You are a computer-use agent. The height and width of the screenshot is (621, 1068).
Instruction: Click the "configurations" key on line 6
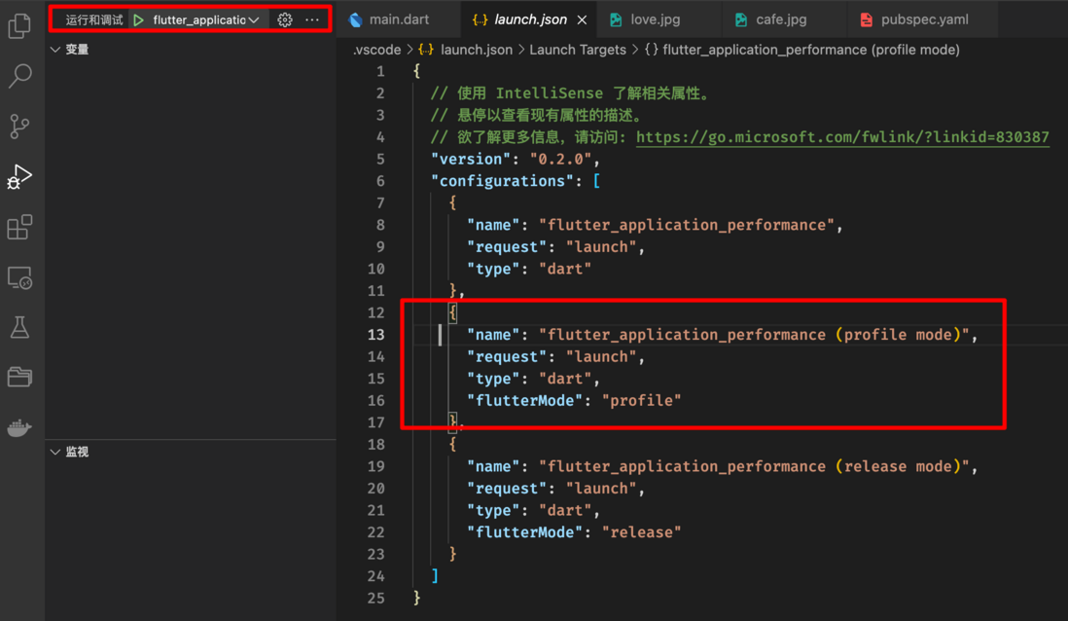click(x=502, y=181)
